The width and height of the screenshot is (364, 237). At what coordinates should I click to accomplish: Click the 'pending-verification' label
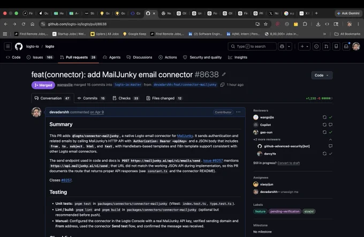[x=285, y=211]
